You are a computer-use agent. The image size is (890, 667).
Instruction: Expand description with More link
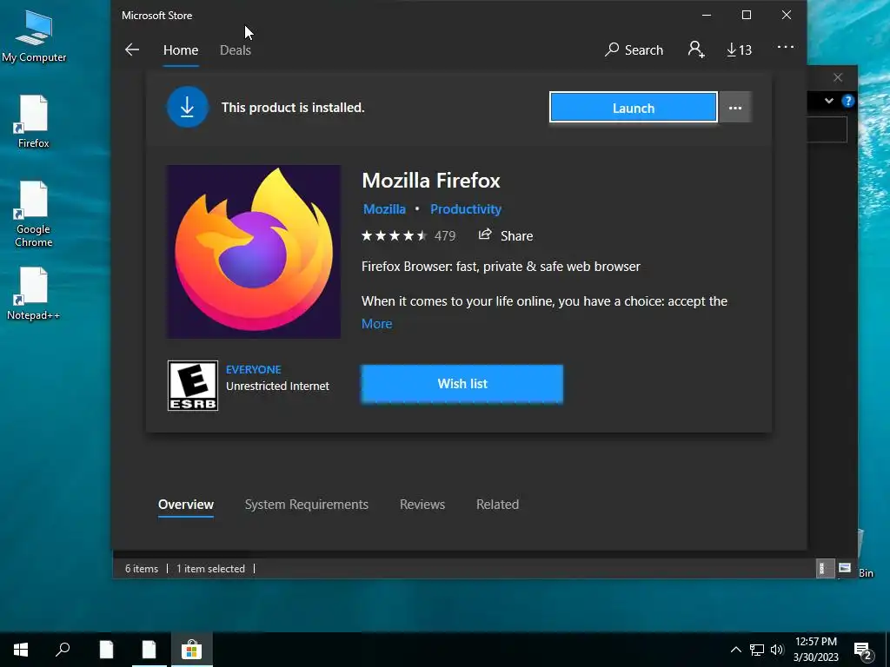[377, 324]
